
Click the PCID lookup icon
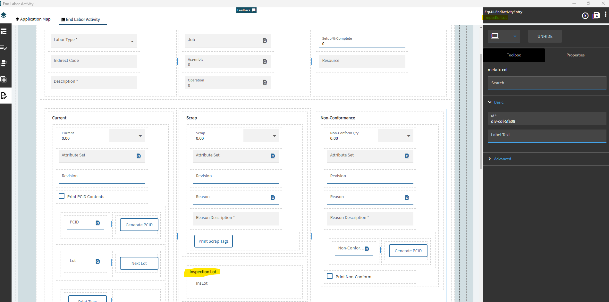[98, 223]
